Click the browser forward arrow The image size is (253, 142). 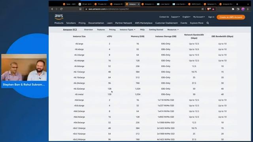coord(57,9)
